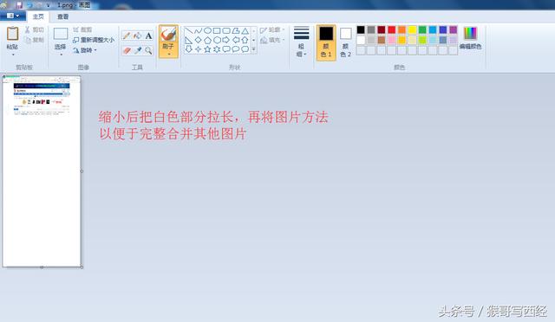
Task: Click the 粘贴 paste clipboard icon
Action: click(12, 34)
